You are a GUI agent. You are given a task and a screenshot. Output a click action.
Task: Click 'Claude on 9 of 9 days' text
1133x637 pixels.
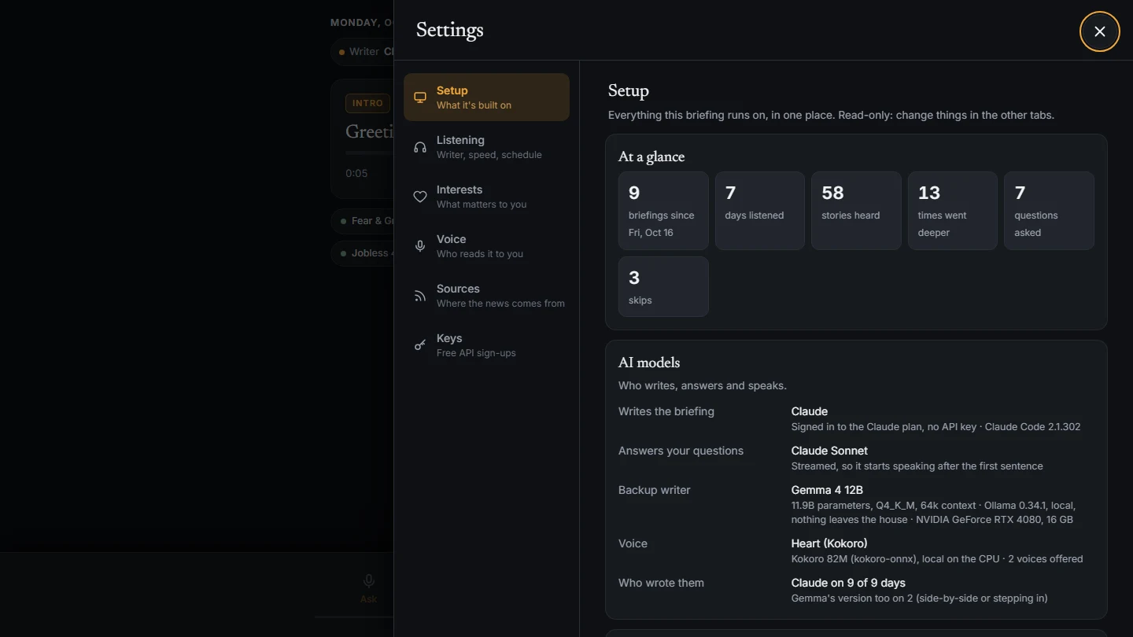click(848, 583)
